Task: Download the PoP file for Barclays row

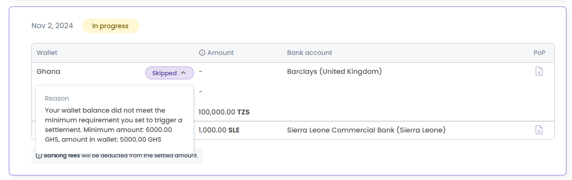Action: coord(539,72)
